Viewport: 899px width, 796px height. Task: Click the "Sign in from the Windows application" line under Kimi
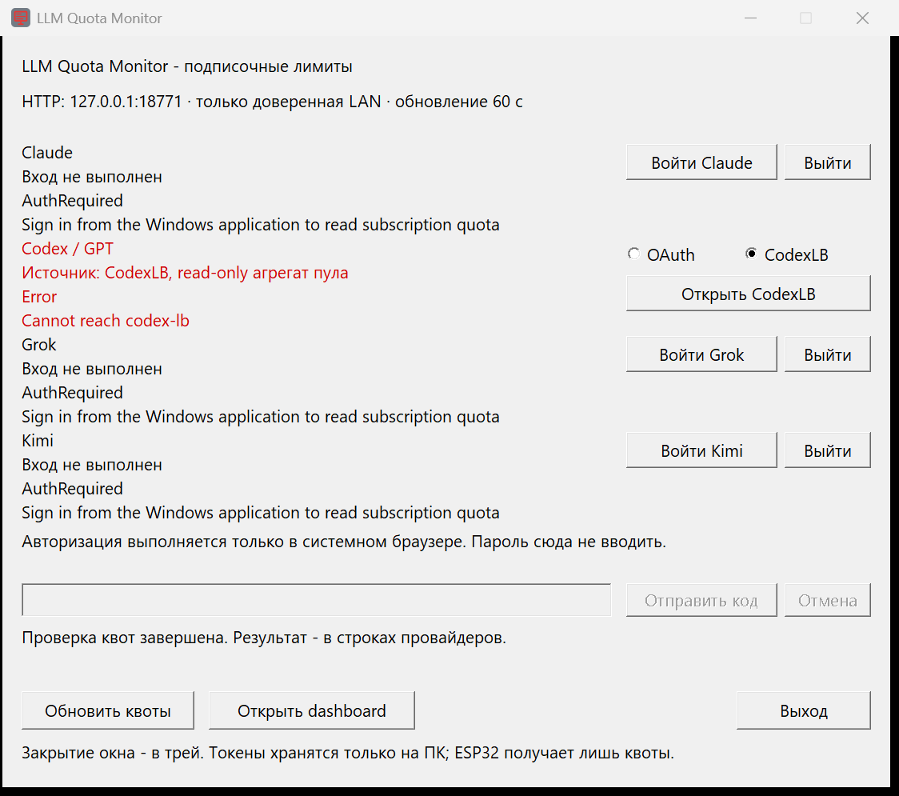(261, 513)
